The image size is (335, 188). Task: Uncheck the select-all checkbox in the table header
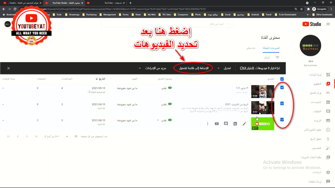(282, 79)
